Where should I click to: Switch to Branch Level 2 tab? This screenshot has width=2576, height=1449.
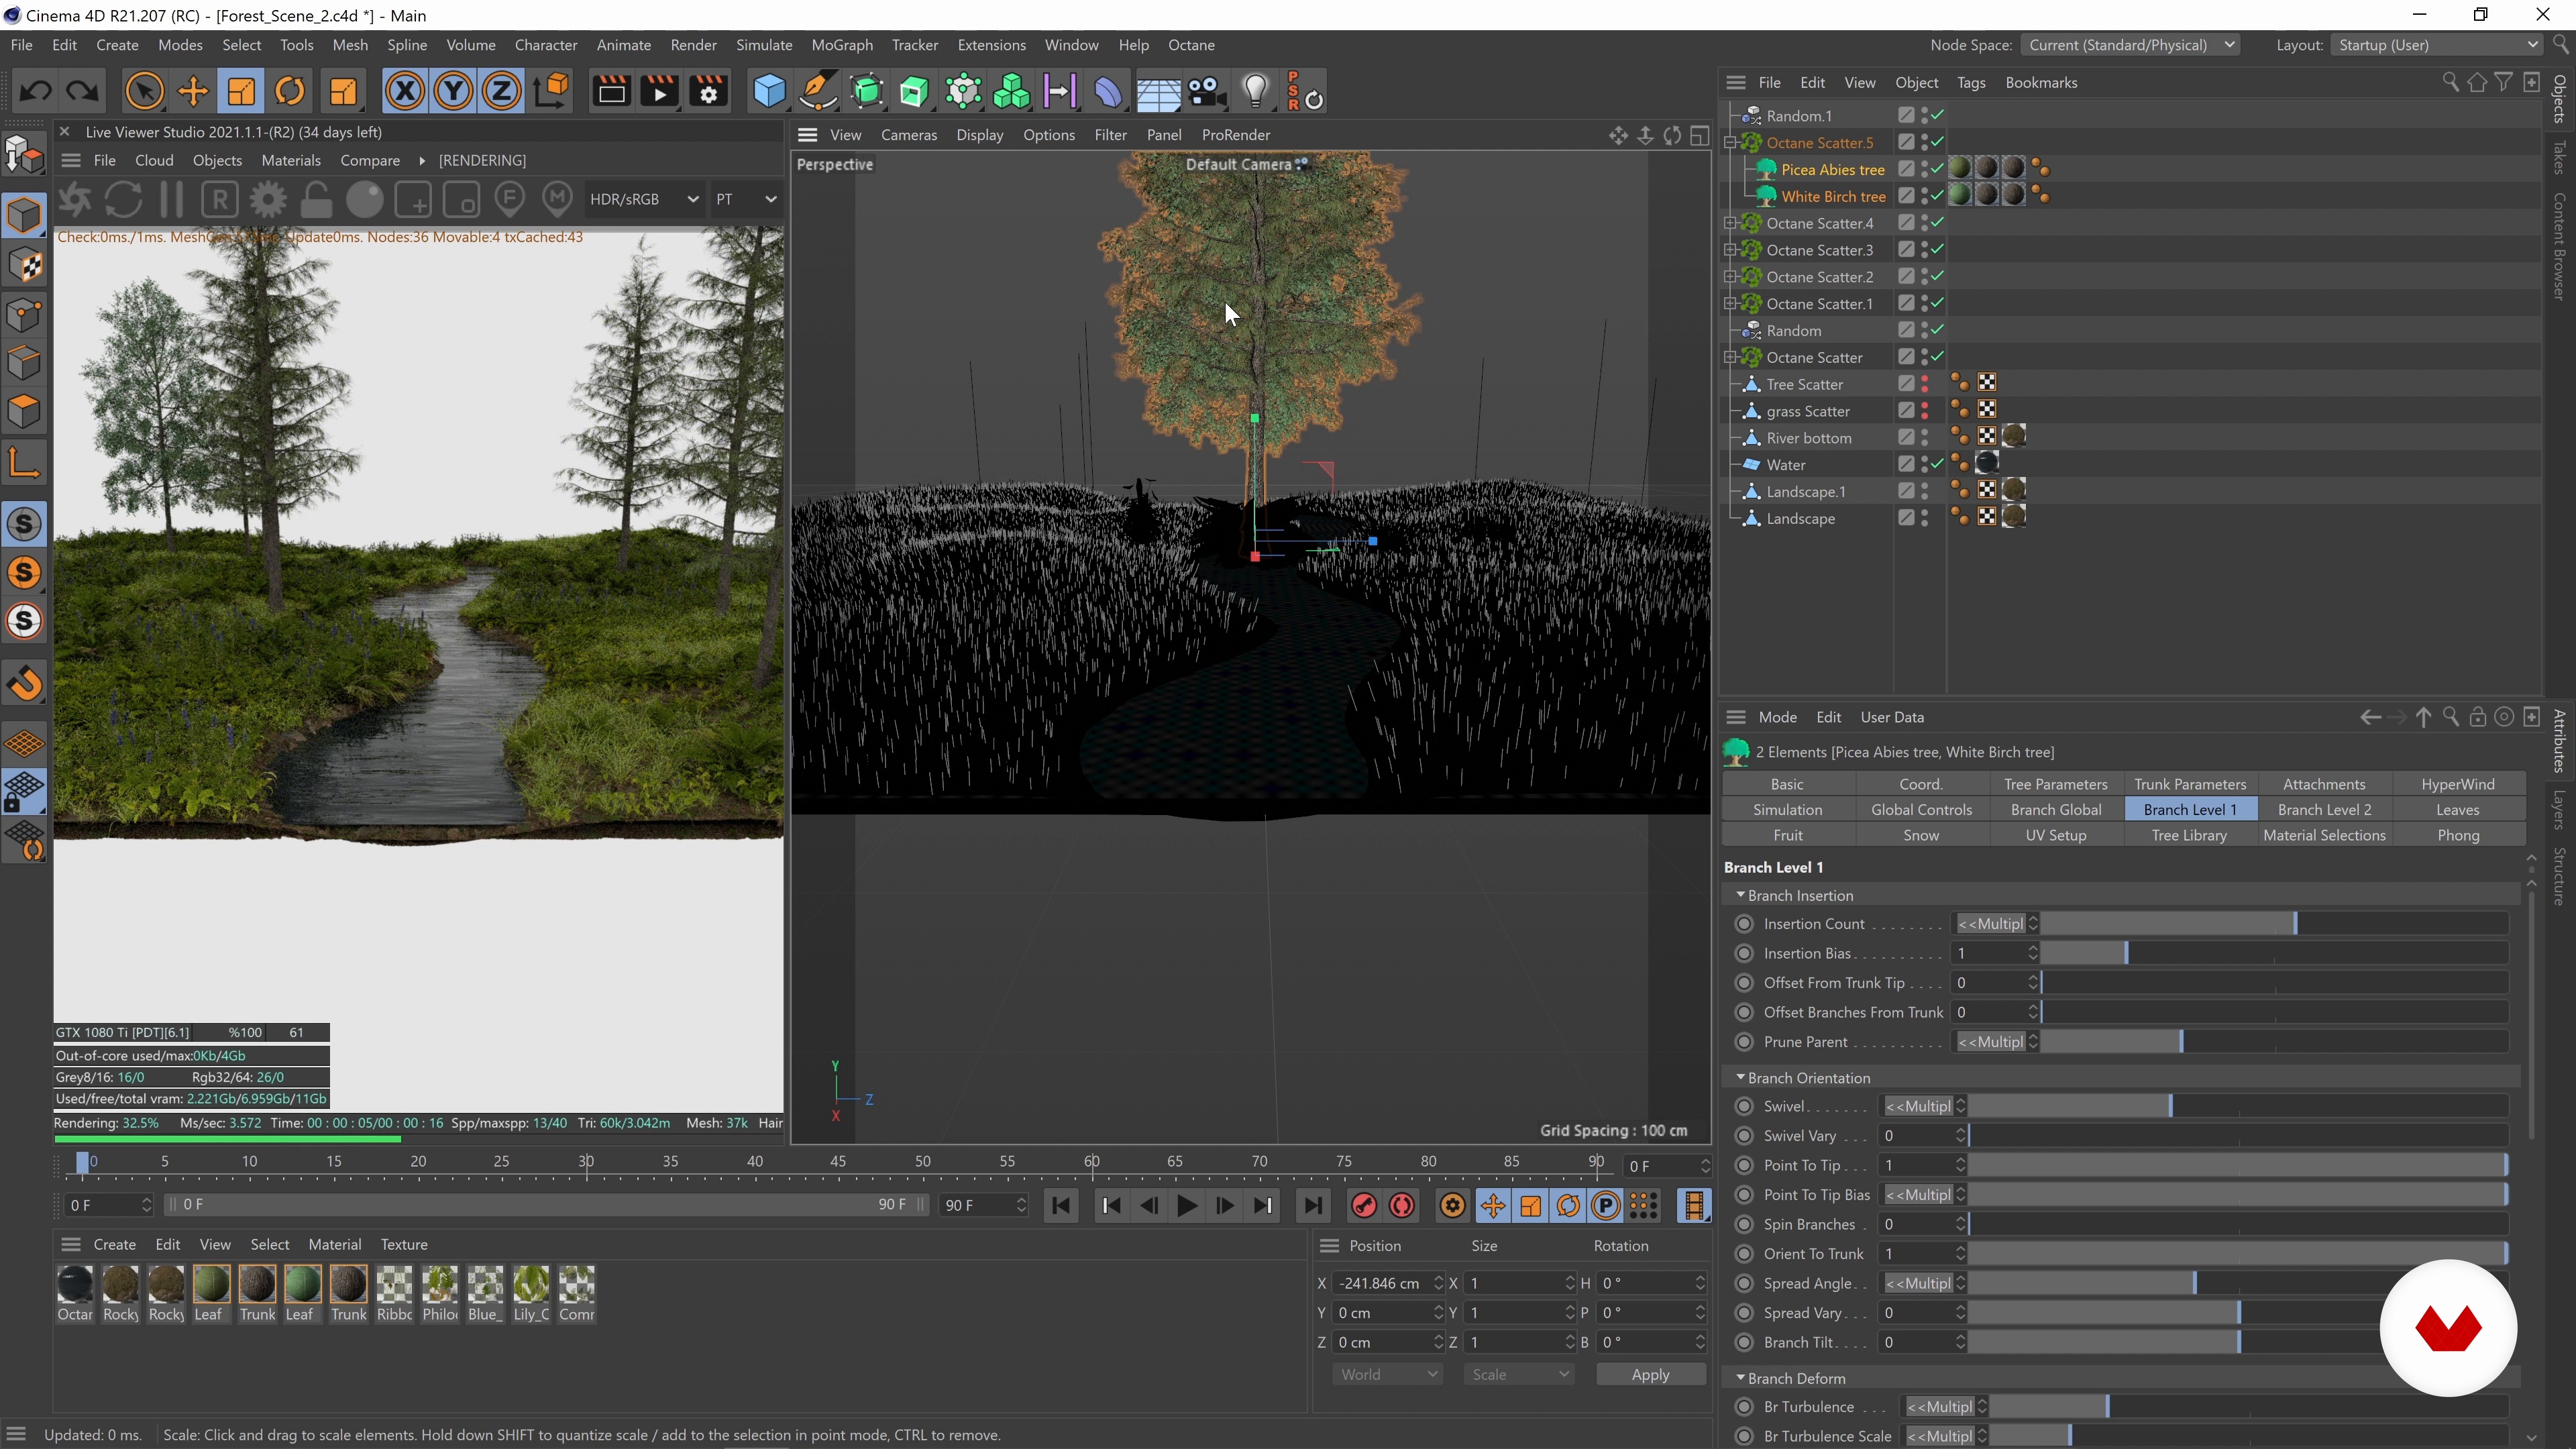2324,809
